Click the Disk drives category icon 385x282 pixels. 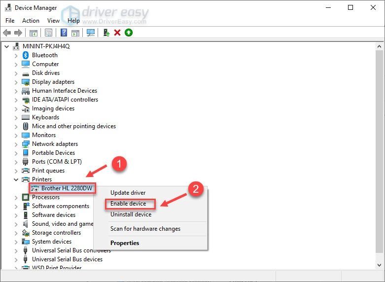coord(26,73)
